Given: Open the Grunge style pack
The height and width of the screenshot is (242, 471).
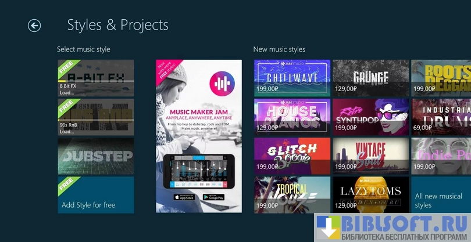Looking at the screenshot, I should pyautogui.click(x=370, y=78).
